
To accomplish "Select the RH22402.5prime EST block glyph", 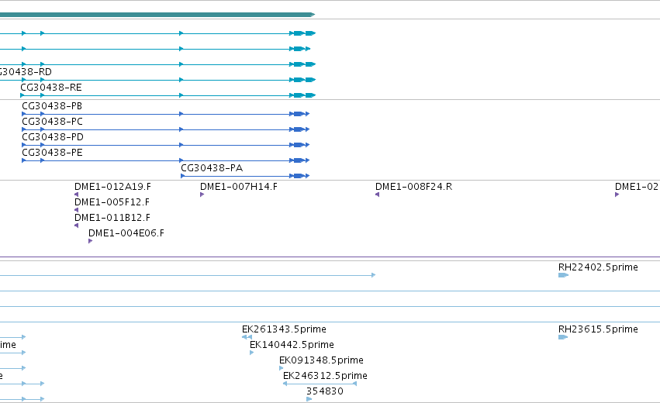I will (x=563, y=275).
